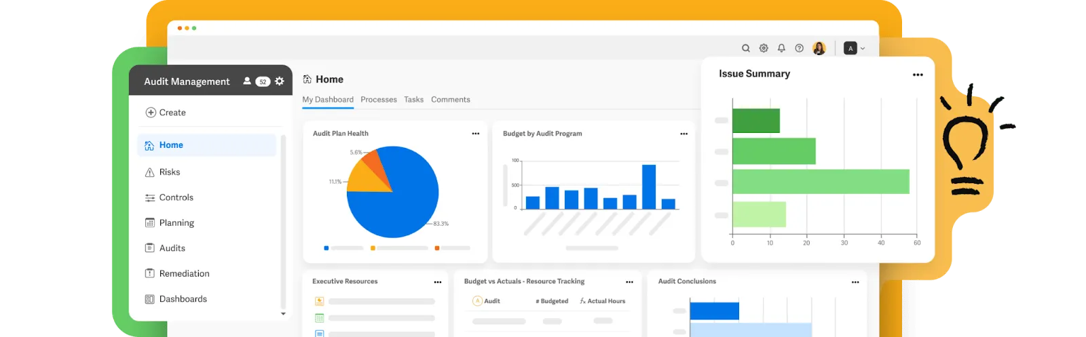
Task: Click the Budgeted column header
Action: pyautogui.click(x=552, y=301)
